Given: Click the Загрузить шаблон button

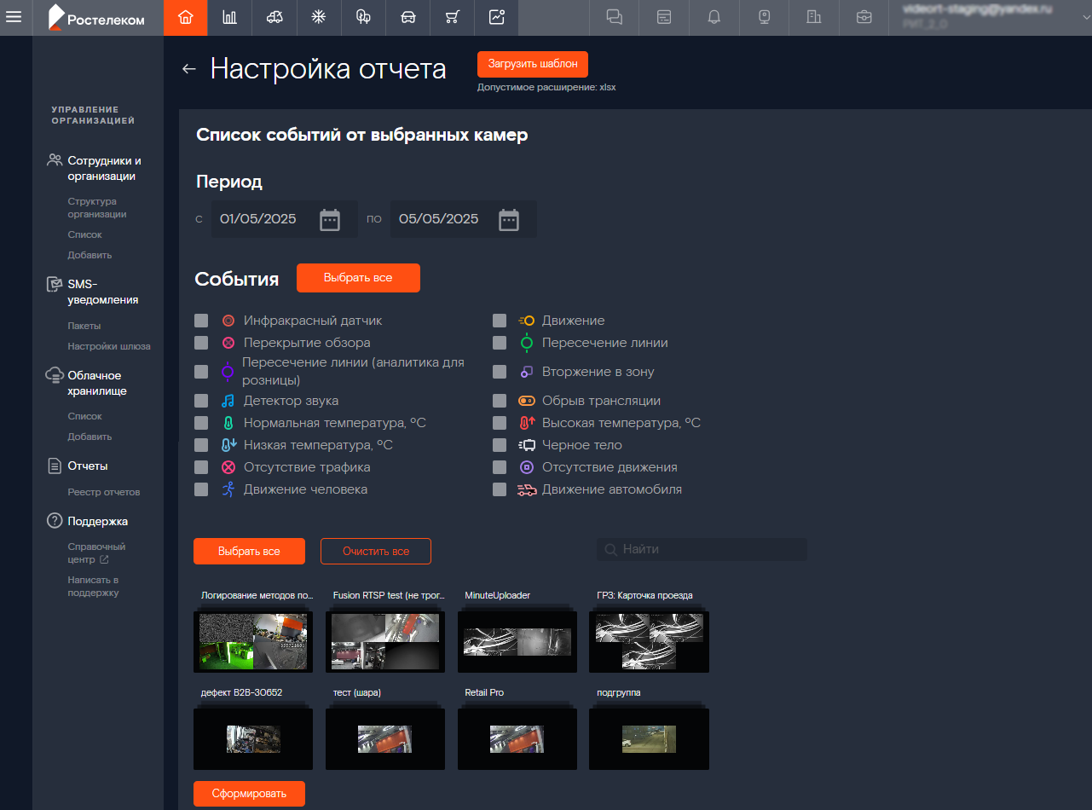Looking at the screenshot, I should pos(532,64).
